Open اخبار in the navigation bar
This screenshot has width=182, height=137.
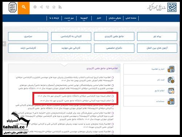coord(99,18)
